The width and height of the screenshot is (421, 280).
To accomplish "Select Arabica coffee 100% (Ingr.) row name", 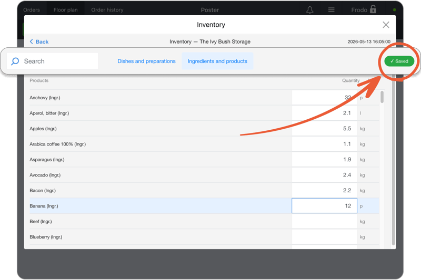I will 58,144.
